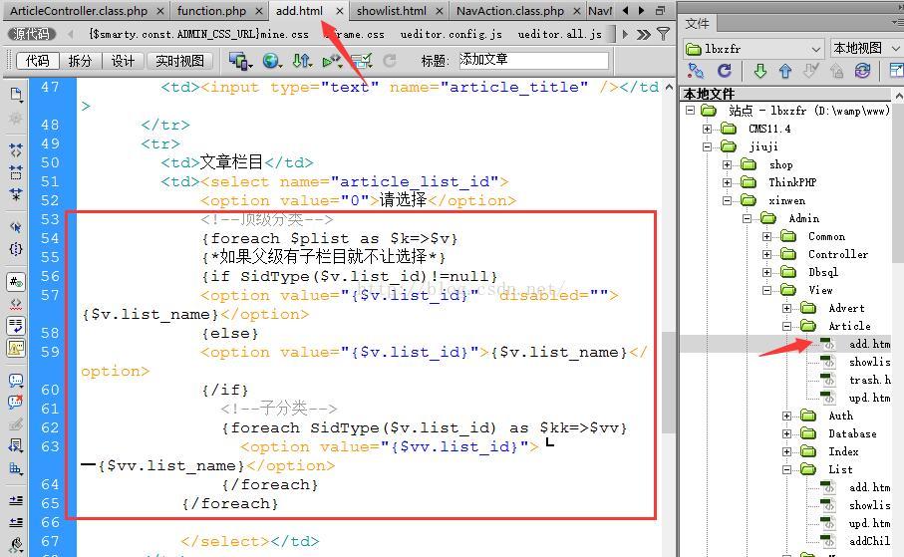Collapse the jiuji folder

click(708, 146)
